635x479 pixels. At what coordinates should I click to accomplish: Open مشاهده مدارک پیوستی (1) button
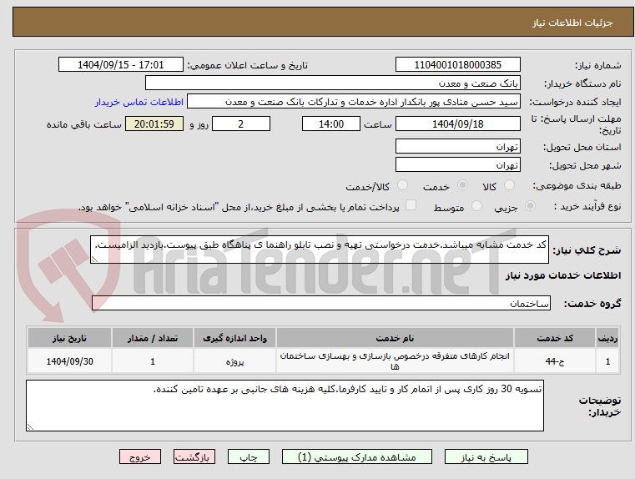(x=357, y=456)
